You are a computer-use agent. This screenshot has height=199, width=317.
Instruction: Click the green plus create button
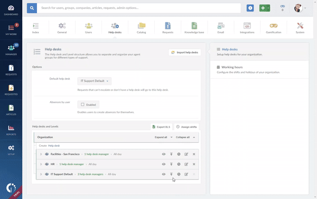click(x=265, y=8)
